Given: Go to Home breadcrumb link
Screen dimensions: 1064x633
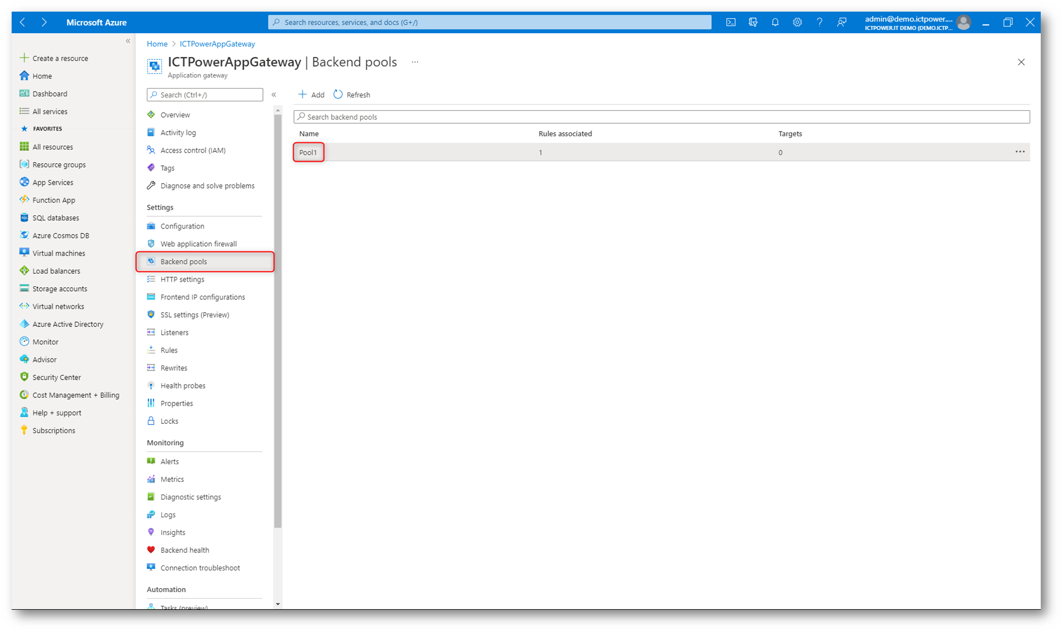Looking at the screenshot, I should (157, 44).
